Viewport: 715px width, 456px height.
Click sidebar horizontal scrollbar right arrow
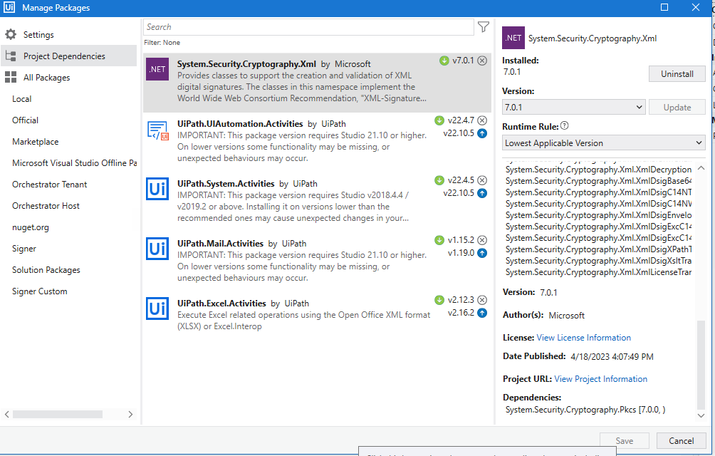pos(130,415)
